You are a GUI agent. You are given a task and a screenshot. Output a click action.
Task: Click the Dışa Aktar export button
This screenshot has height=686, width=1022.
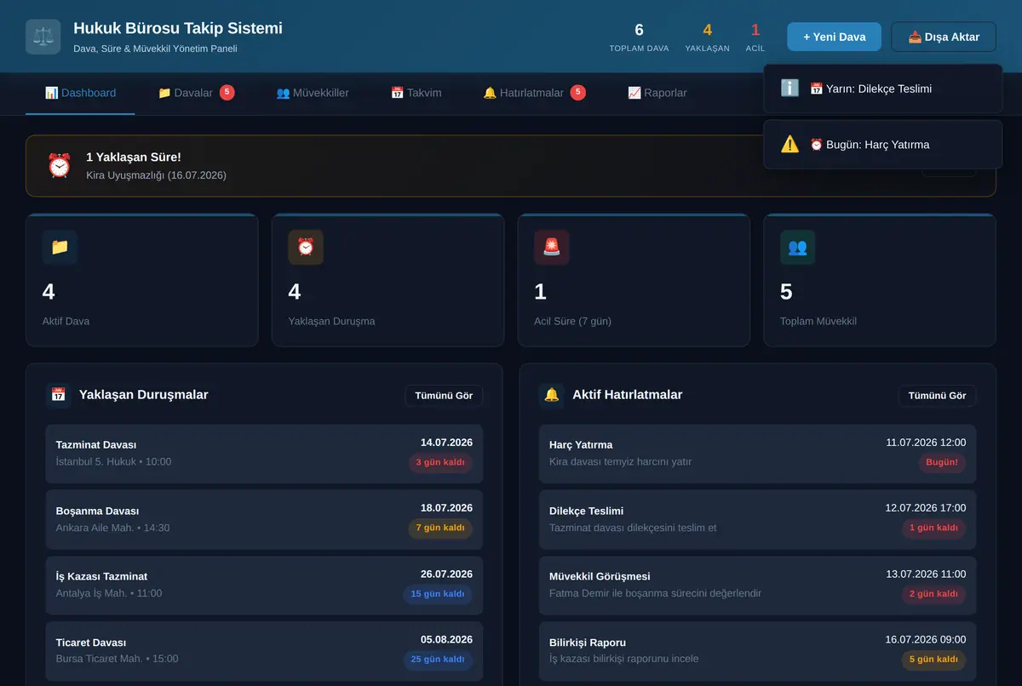click(944, 37)
